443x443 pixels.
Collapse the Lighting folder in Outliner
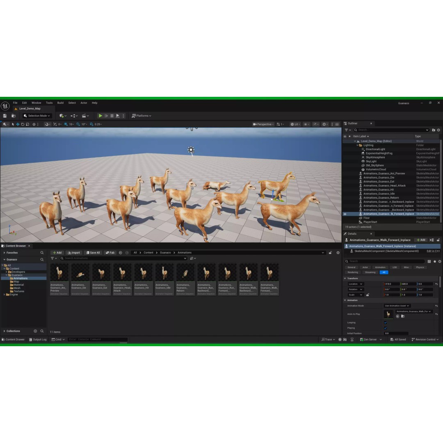(357, 145)
